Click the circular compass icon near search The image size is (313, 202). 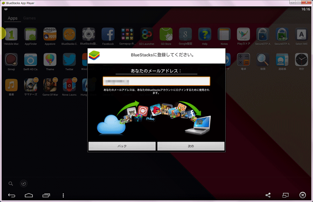pos(23,184)
